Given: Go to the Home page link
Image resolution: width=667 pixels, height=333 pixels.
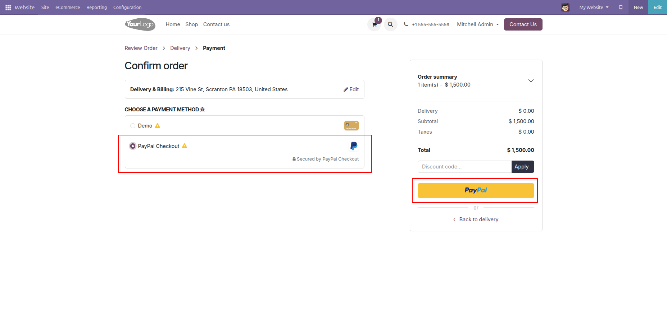Looking at the screenshot, I should tap(173, 24).
